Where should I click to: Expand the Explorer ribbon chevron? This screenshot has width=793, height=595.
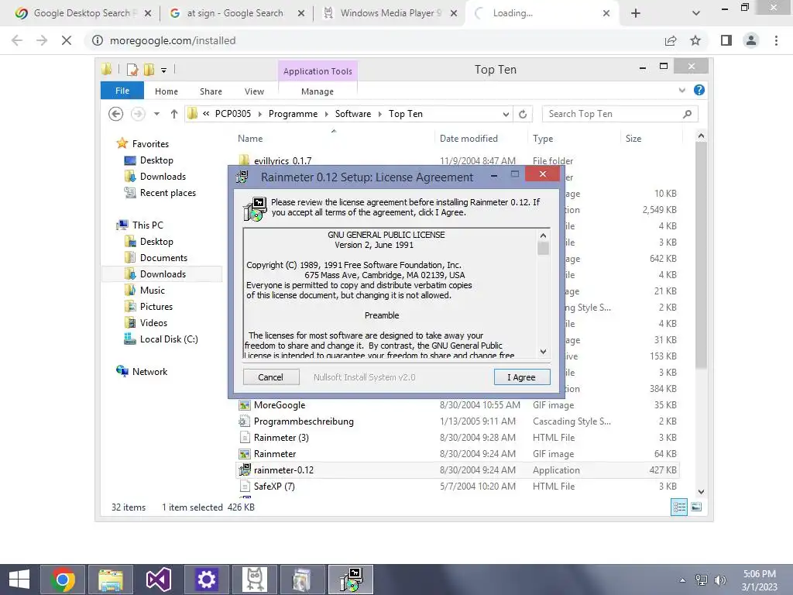pos(681,90)
